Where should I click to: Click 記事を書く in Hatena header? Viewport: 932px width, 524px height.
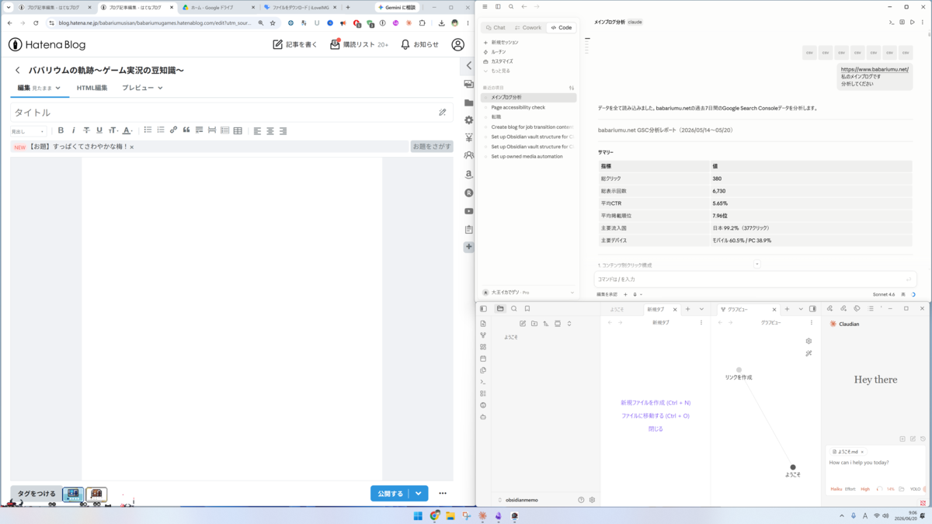click(x=295, y=45)
